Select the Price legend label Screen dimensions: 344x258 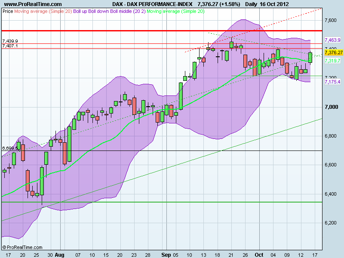point(8,11)
